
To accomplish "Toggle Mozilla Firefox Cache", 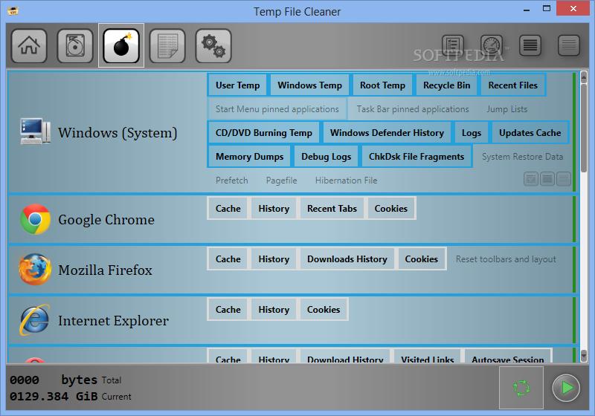I will tap(228, 259).
